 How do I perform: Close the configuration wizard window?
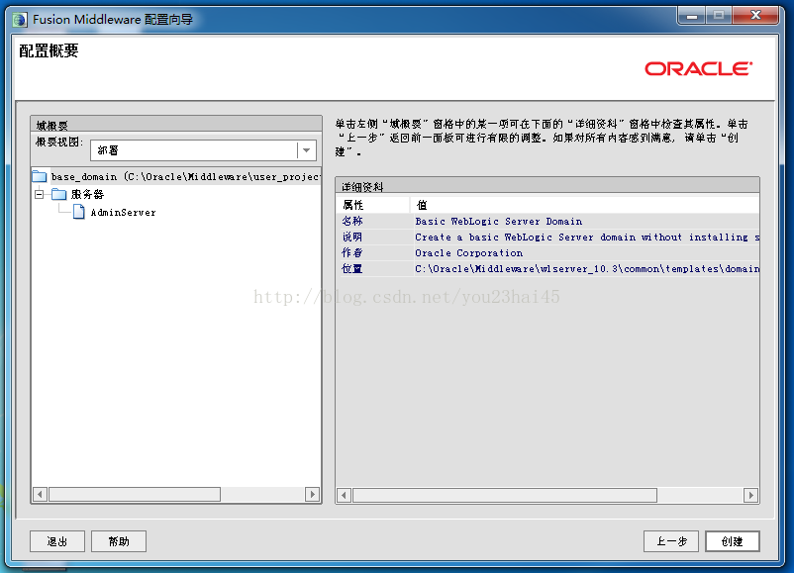[755, 16]
